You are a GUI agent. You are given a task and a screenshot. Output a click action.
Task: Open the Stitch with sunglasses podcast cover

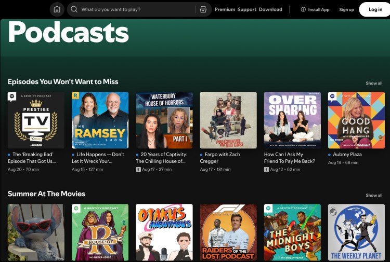click(x=36, y=232)
